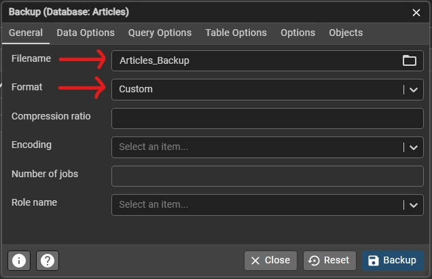The height and width of the screenshot is (279, 432).
Task: Open the Data Options tab
Action: pos(86,33)
